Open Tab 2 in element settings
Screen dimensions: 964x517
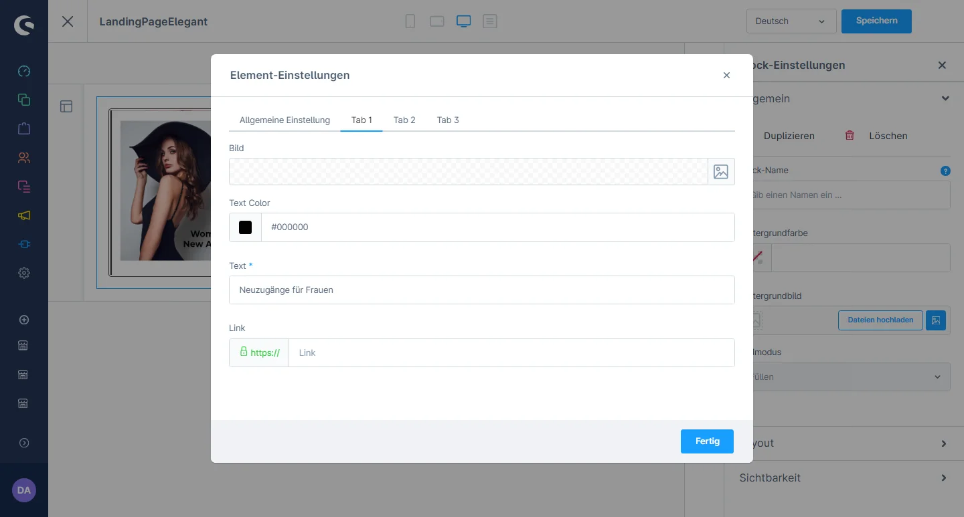click(404, 120)
